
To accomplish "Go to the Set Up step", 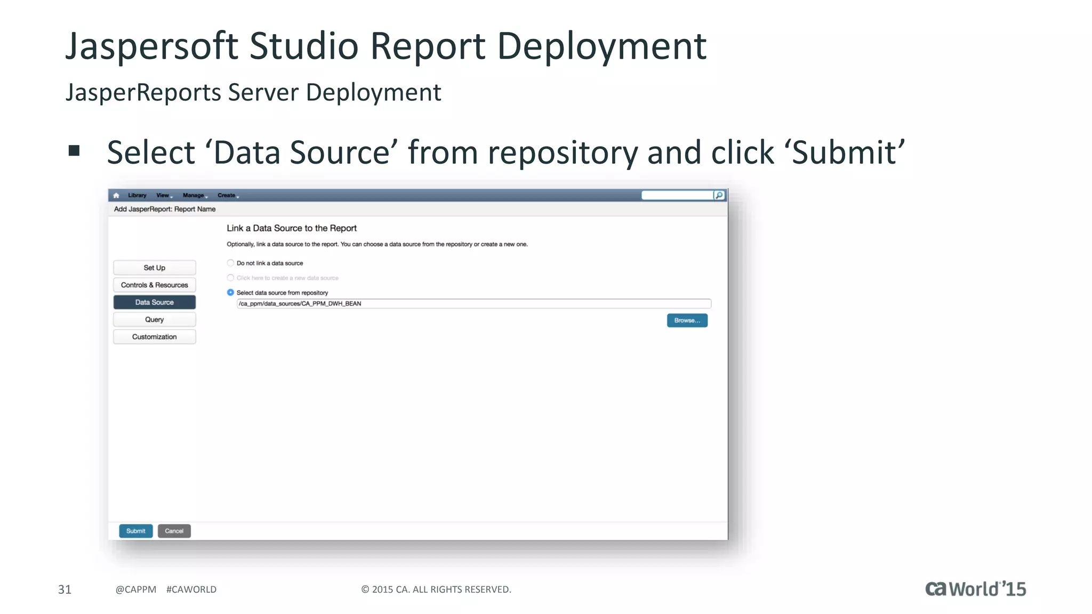I will point(155,268).
